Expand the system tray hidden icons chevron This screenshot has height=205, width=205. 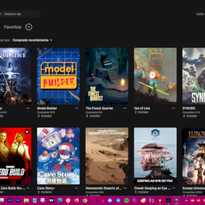tap(187, 200)
